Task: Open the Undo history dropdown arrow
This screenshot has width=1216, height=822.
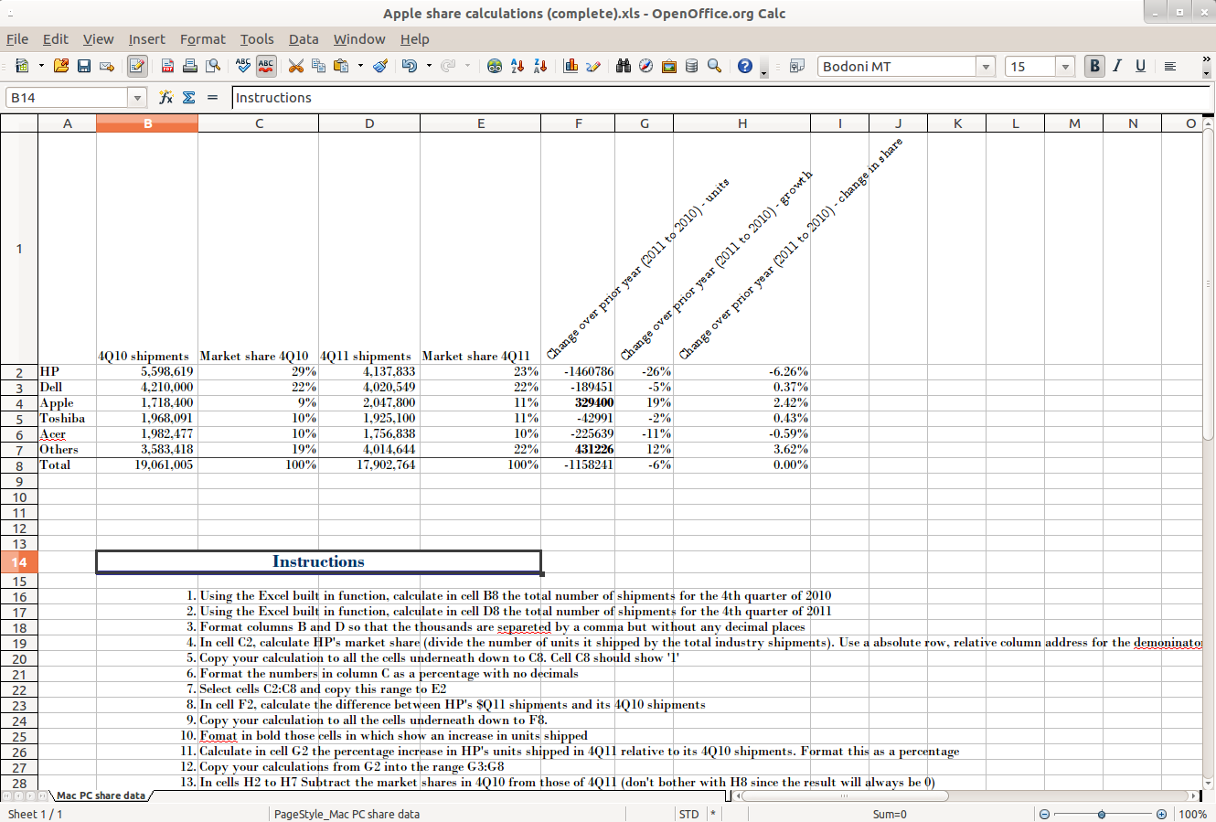Action: (429, 66)
